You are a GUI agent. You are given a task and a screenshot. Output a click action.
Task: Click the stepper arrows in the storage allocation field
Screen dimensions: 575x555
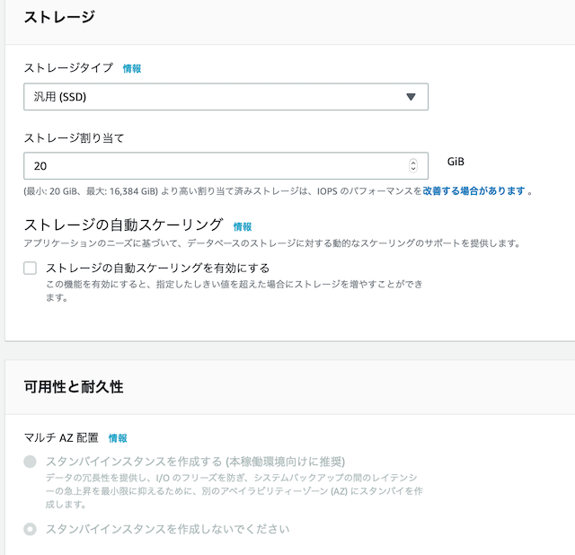(413, 166)
